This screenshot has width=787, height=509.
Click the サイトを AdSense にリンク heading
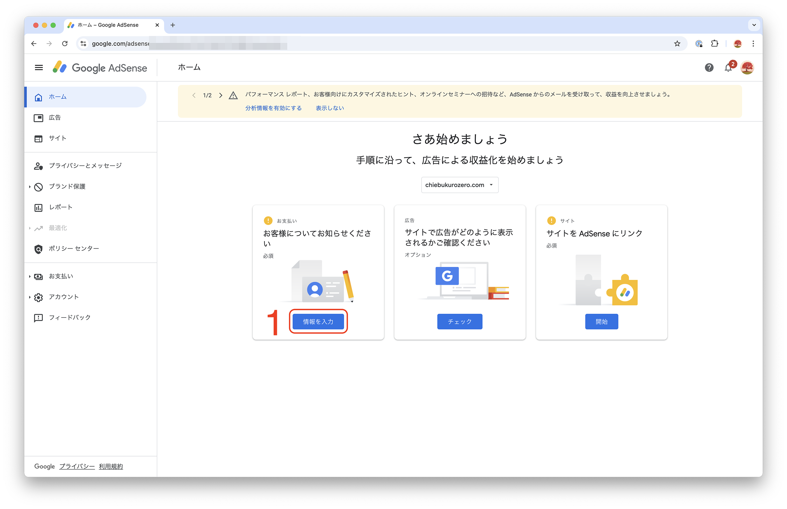594,234
